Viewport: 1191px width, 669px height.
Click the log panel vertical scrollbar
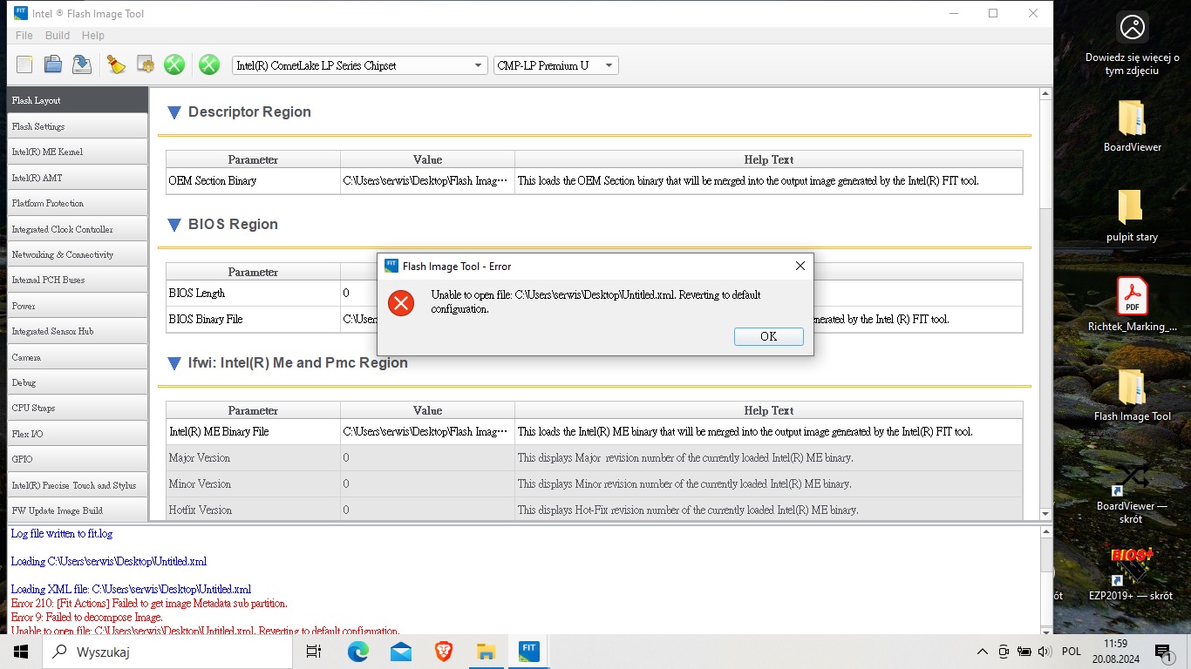point(1046,580)
